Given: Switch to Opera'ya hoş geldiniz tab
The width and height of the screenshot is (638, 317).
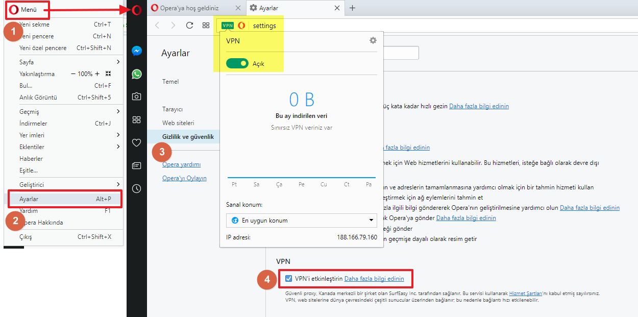Looking at the screenshot, I should pos(196,8).
